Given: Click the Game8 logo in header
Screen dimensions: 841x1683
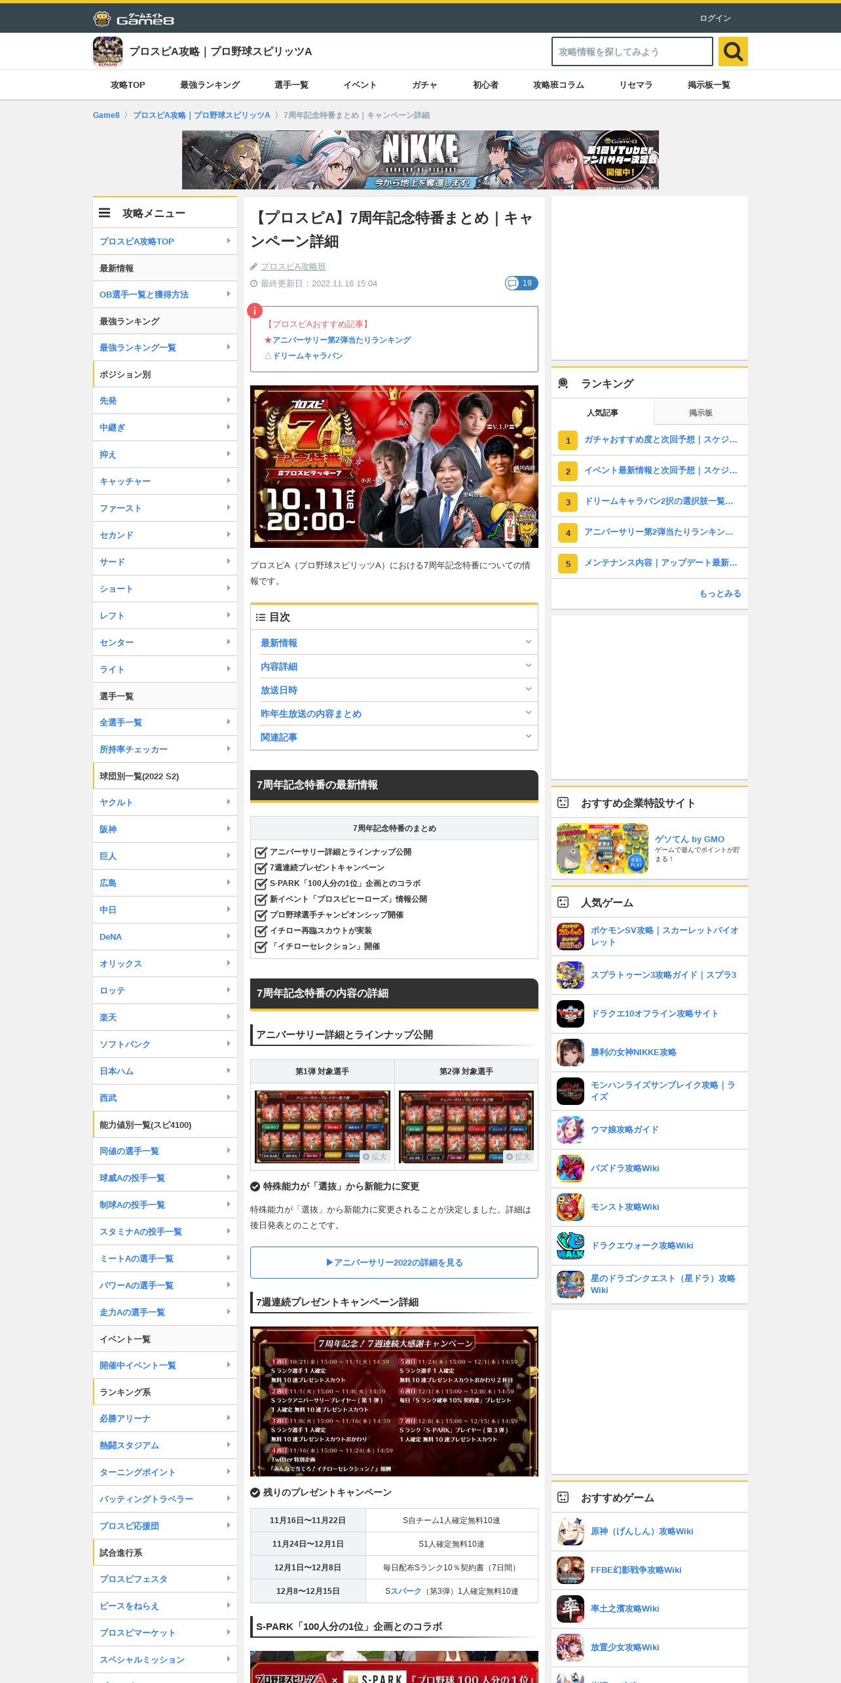Looking at the screenshot, I should (x=134, y=18).
